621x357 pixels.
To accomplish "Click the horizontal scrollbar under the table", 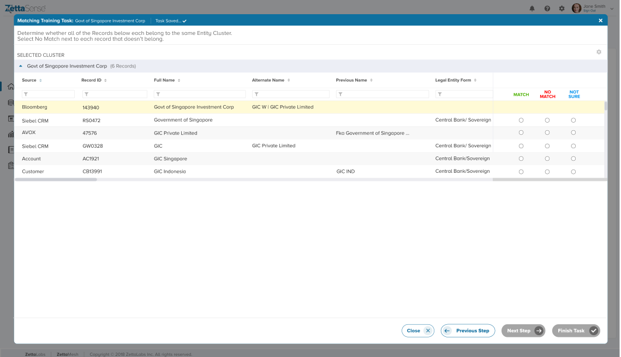I will point(56,179).
